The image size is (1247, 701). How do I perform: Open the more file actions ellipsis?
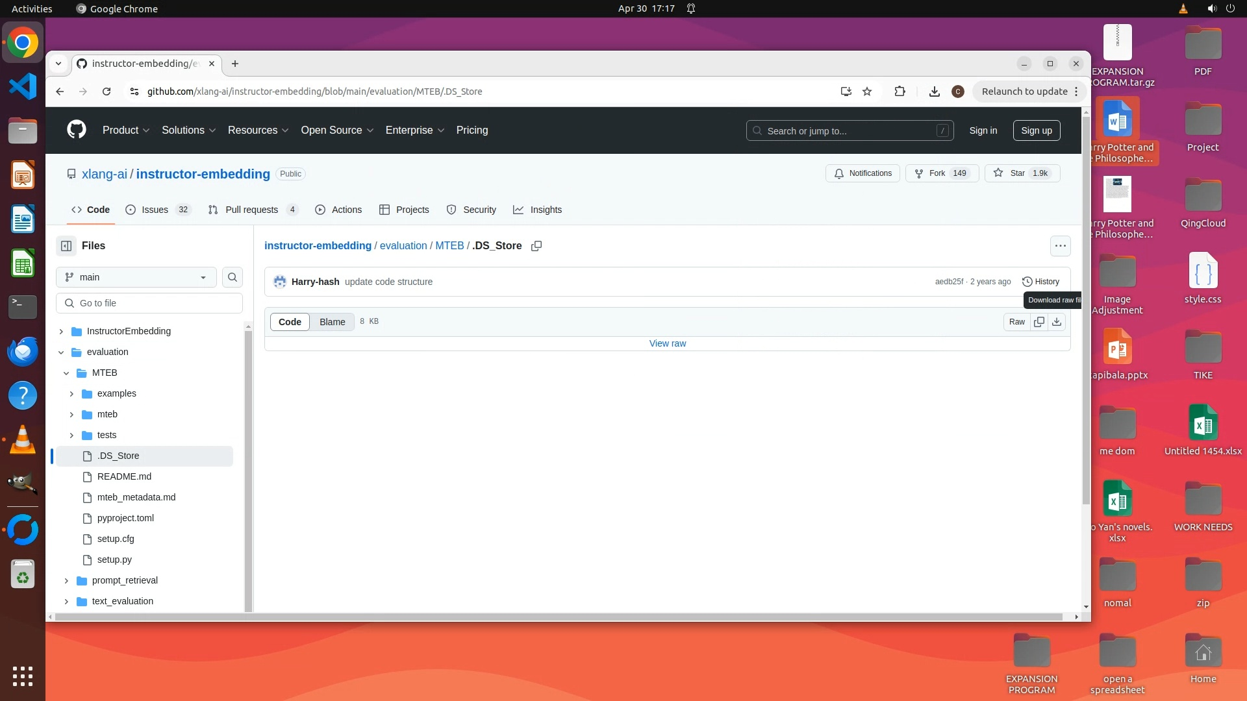[1060, 246]
